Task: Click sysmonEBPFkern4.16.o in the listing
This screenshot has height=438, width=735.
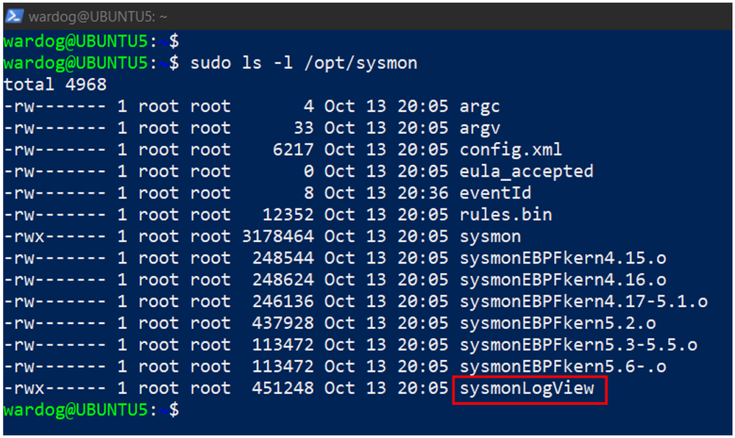Action: (x=563, y=280)
